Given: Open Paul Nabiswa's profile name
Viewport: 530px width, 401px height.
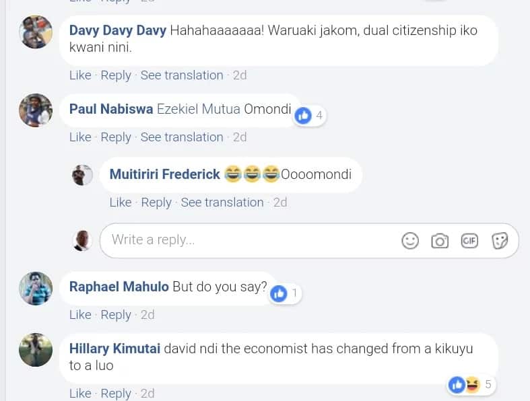Looking at the screenshot, I should coord(111,109).
